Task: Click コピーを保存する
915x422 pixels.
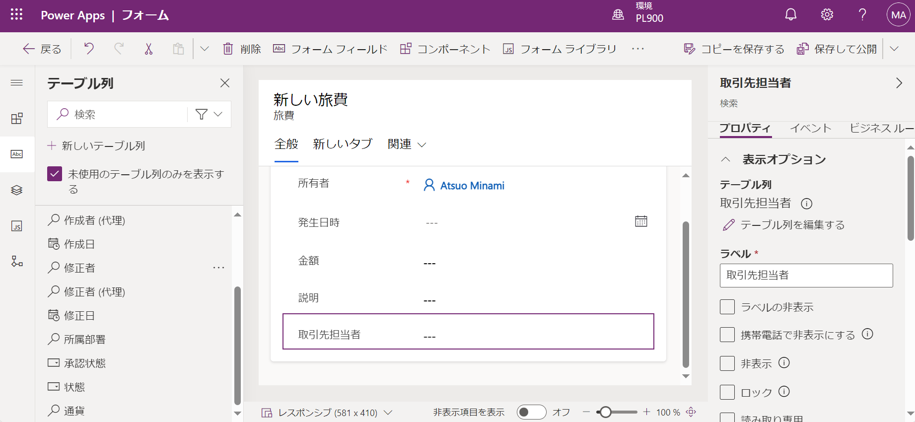Action: 734,49
